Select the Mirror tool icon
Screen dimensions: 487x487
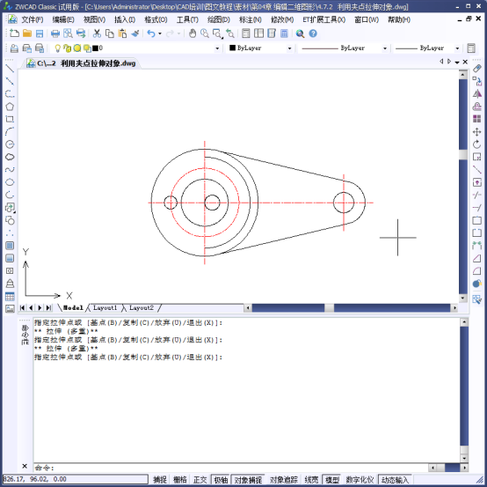click(x=477, y=93)
